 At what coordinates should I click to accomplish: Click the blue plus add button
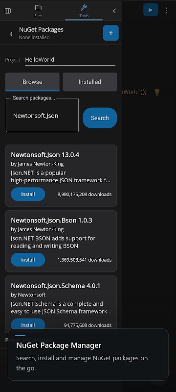coord(111,33)
